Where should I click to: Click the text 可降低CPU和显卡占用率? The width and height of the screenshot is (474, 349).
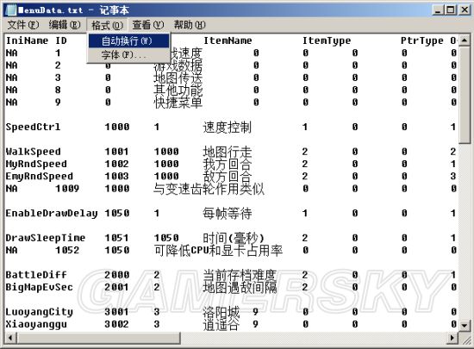(218, 250)
